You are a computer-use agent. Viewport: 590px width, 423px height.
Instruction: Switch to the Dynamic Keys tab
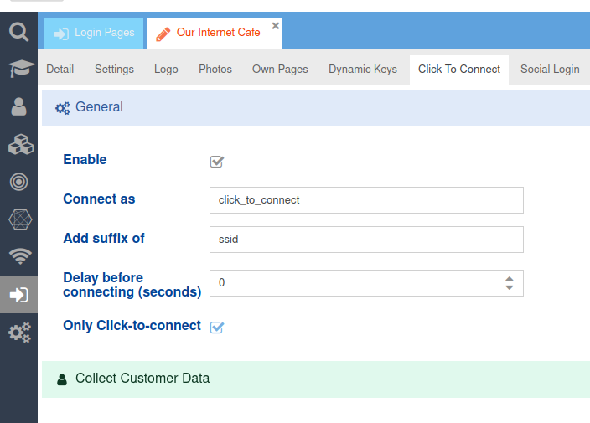pos(362,70)
